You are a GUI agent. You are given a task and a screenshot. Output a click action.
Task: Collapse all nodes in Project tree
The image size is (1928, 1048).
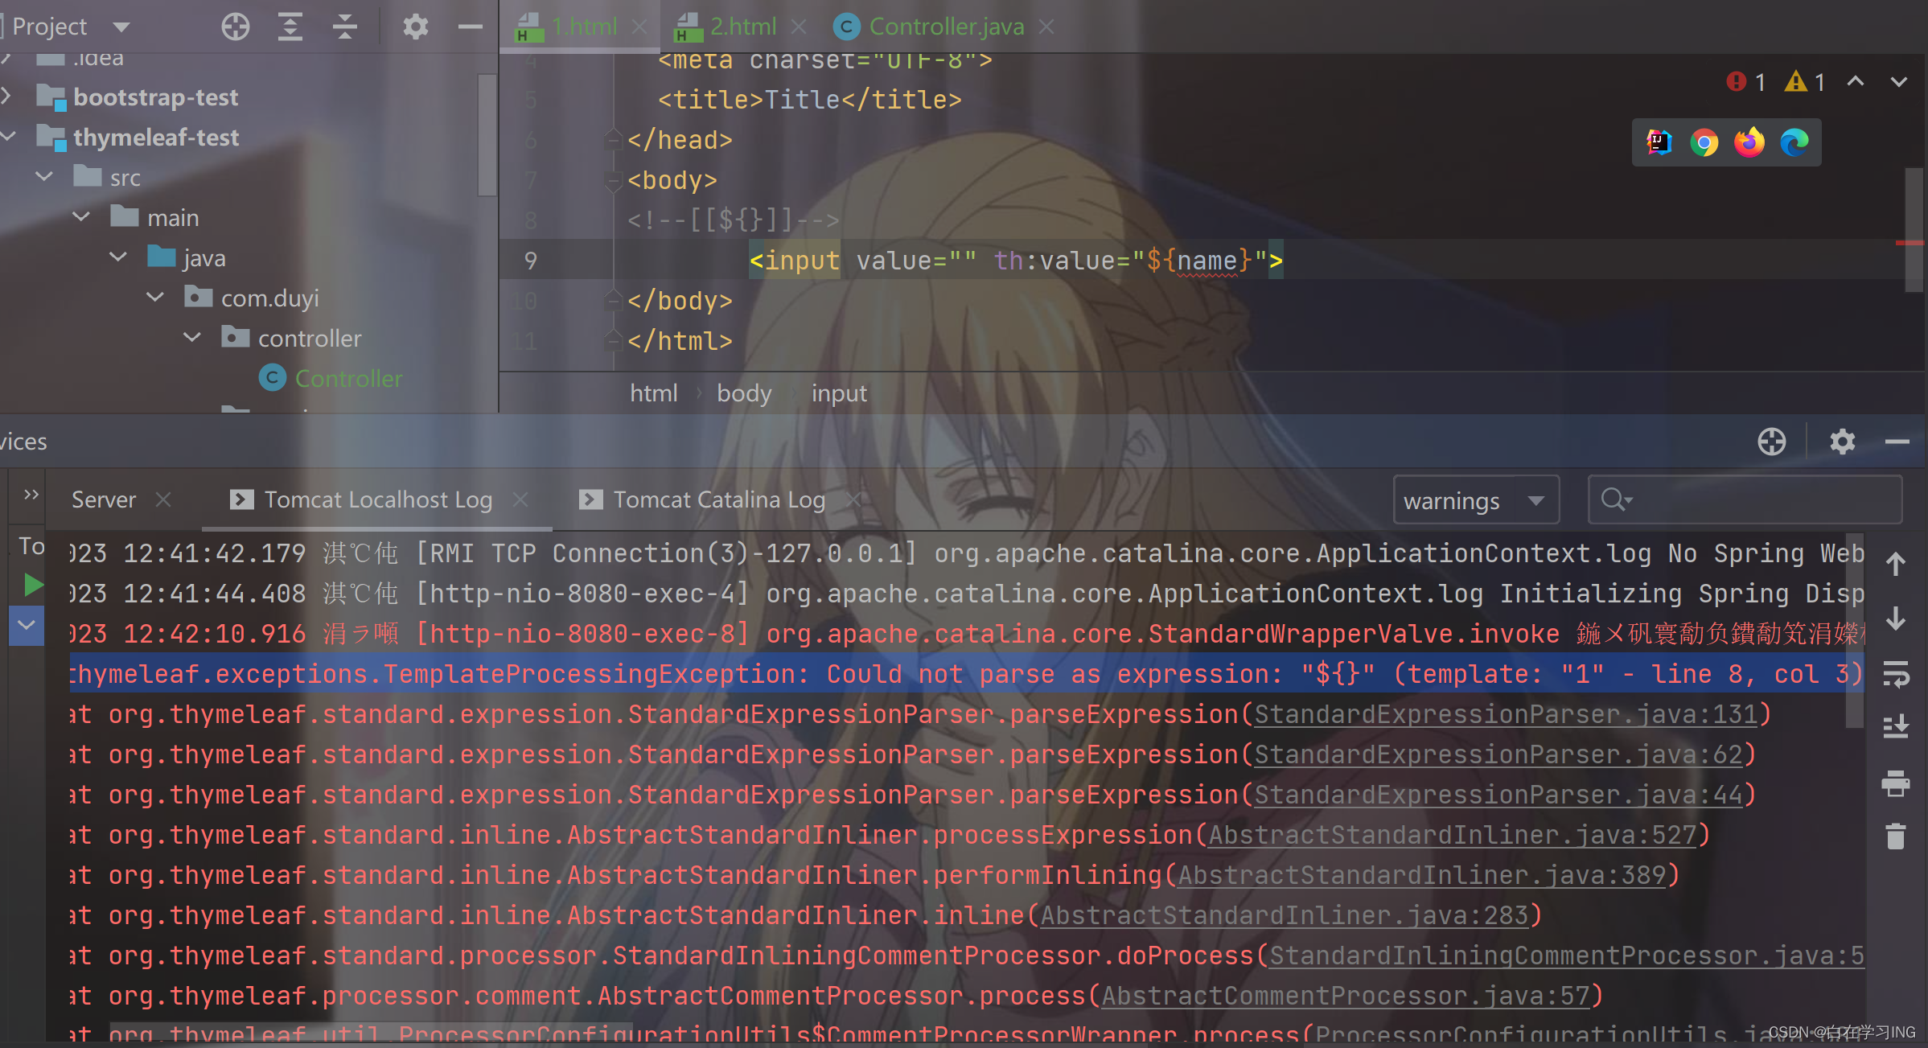(344, 27)
